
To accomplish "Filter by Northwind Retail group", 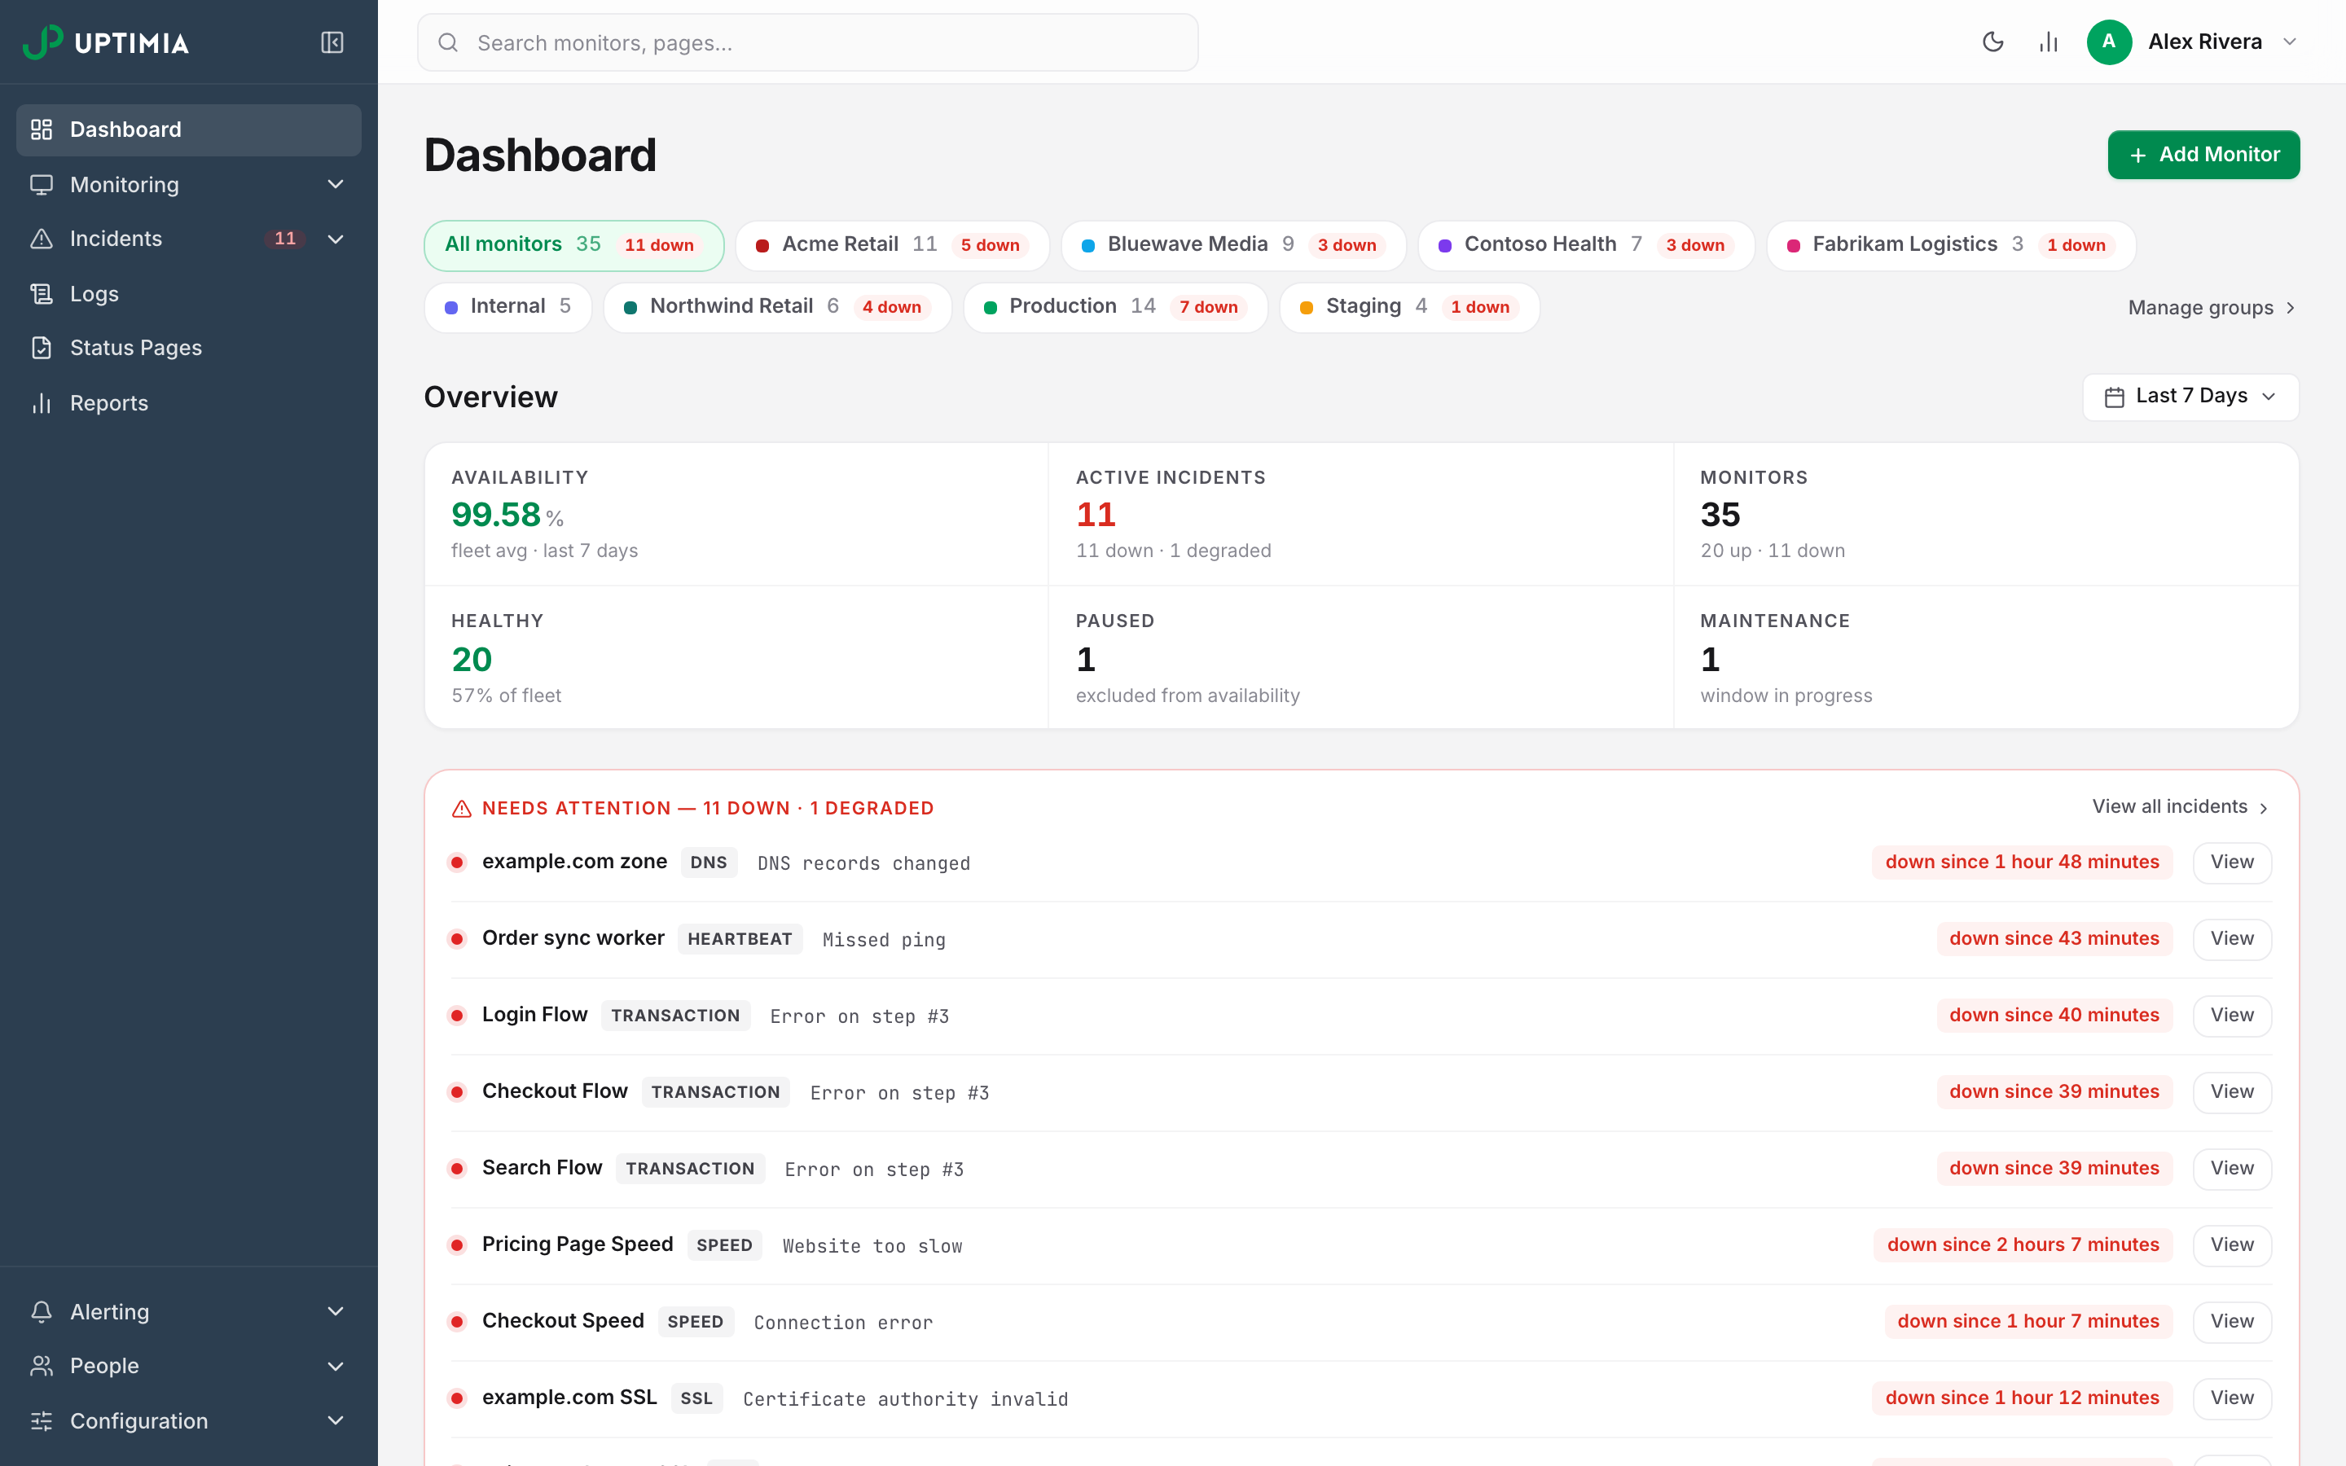I will (x=777, y=307).
